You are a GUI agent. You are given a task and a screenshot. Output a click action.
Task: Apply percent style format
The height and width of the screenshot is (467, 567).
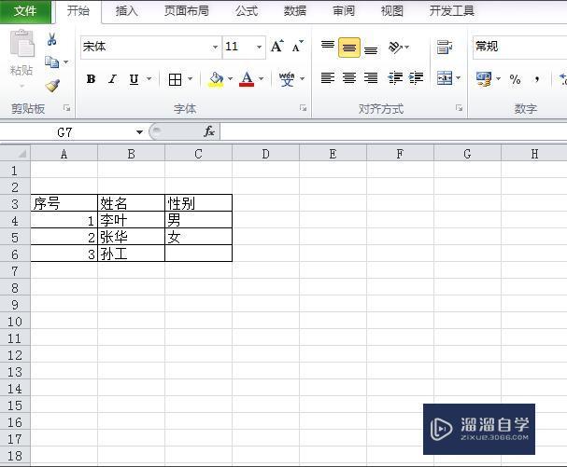coord(515,79)
